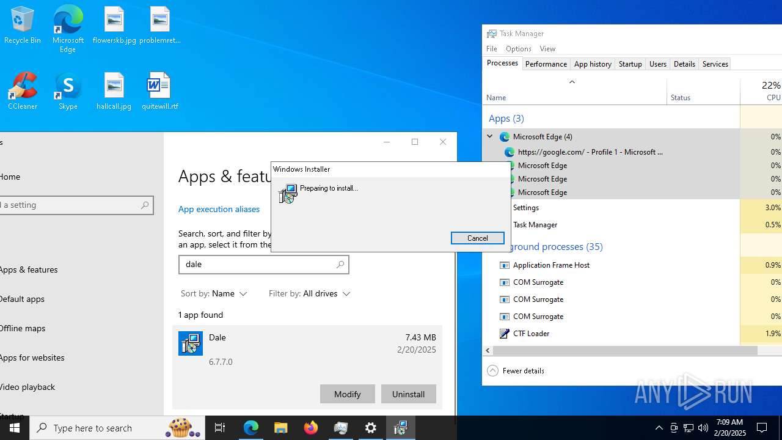Click the Uninstall button for Dale

[x=409, y=394]
